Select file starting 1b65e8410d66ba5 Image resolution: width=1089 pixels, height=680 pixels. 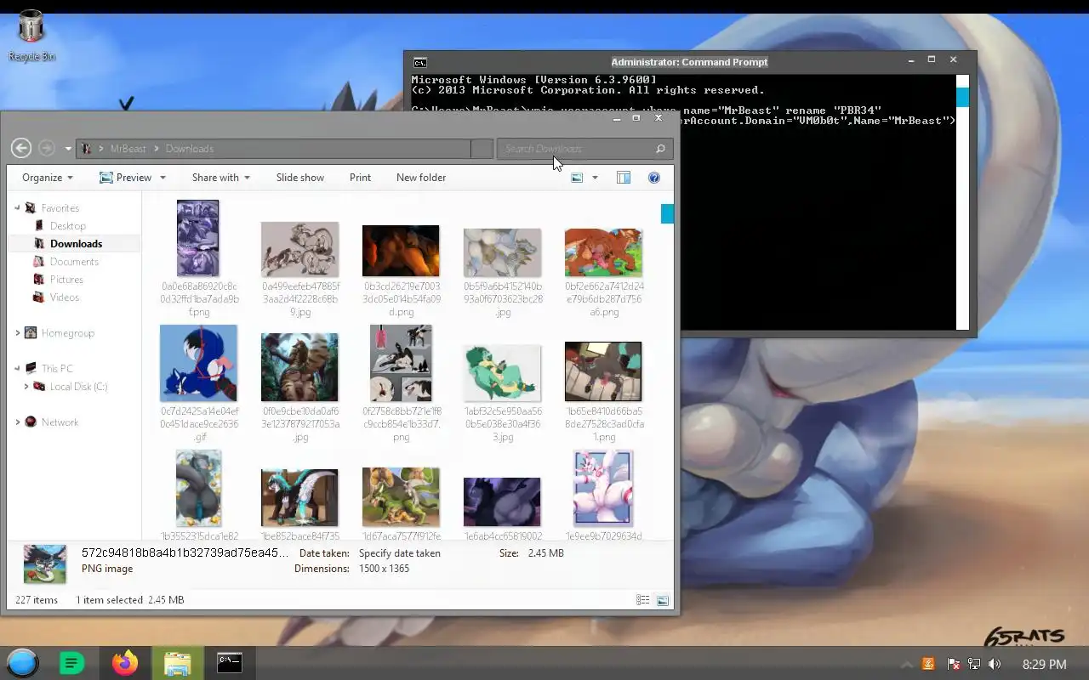(x=603, y=392)
